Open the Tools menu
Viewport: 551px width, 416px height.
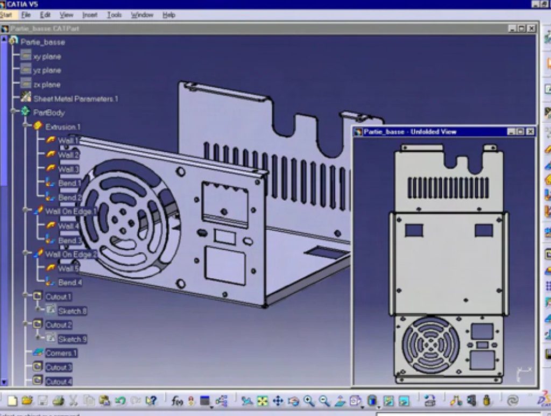(x=114, y=15)
